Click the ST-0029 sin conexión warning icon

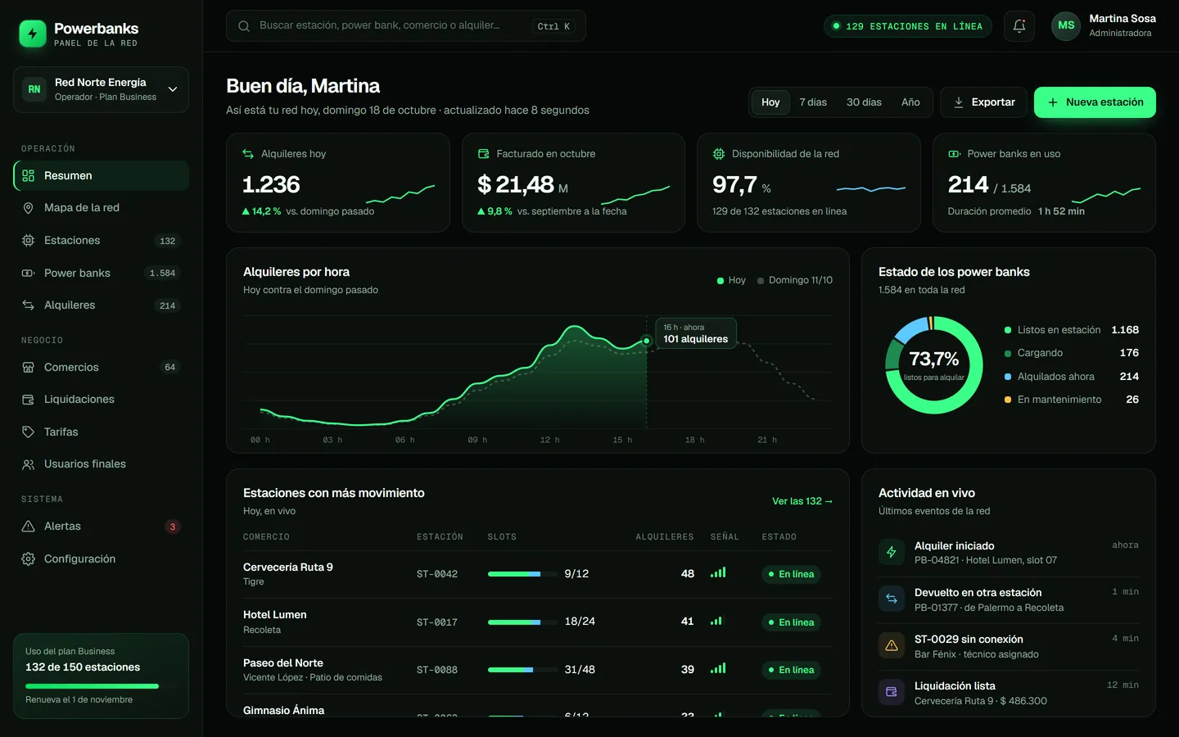coord(892,645)
